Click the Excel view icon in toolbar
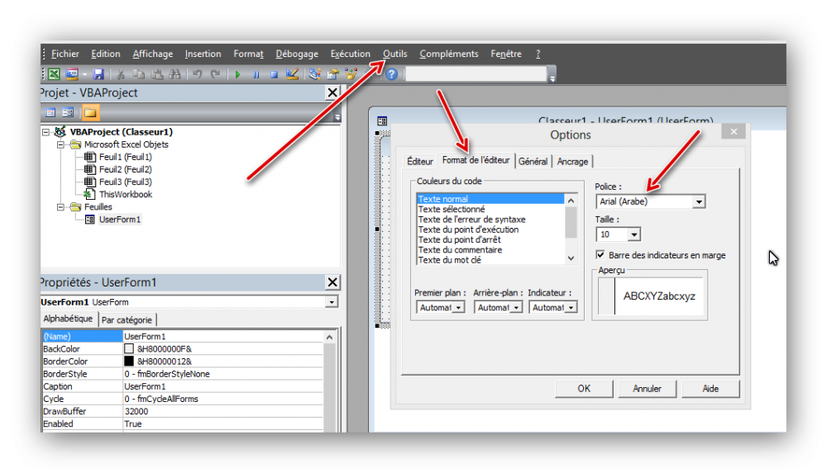This screenshot has height=473, width=827. pyautogui.click(x=53, y=74)
